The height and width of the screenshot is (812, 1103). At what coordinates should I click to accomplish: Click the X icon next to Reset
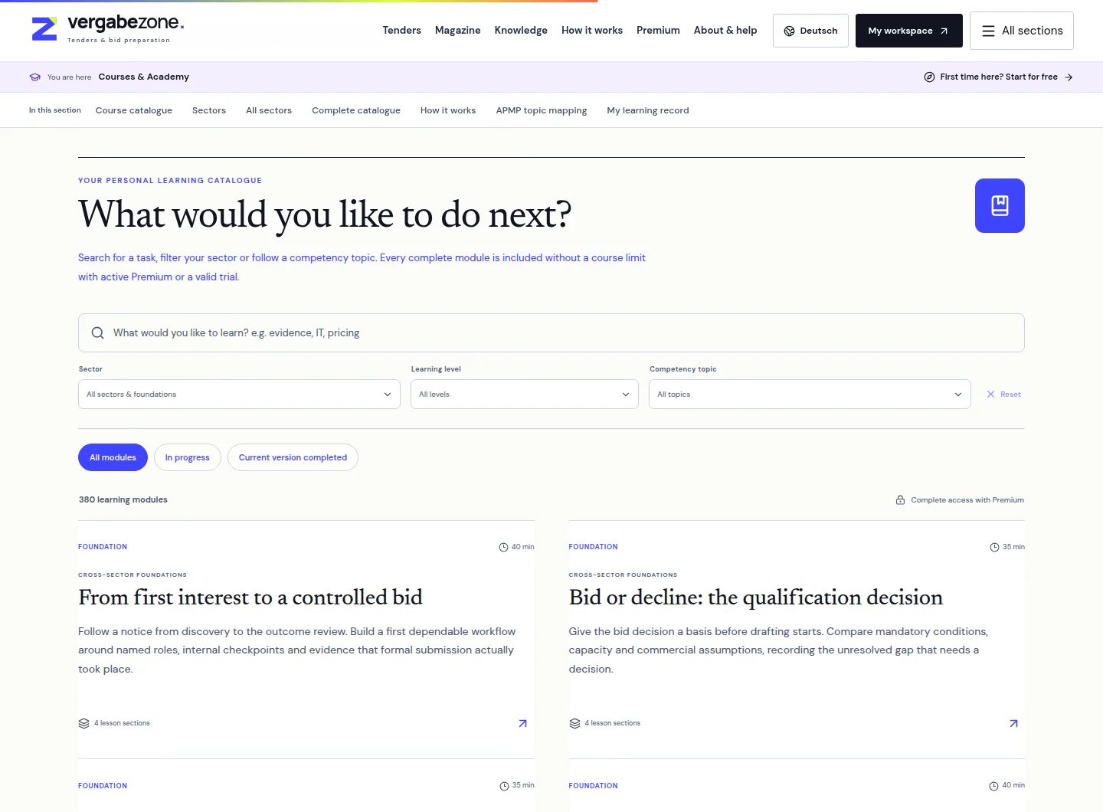click(x=990, y=395)
